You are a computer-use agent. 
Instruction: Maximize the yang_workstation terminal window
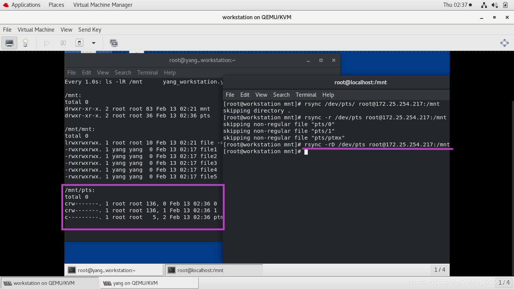tap(321, 60)
